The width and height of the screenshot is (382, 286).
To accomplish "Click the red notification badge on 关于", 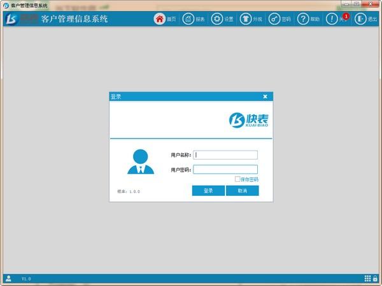I will pyautogui.click(x=346, y=15).
